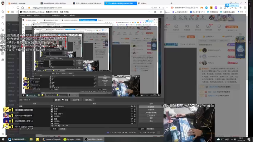The height and width of the screenshot is (142, 253).
Task: Move the selected source up
Action: tap(63, 126)
